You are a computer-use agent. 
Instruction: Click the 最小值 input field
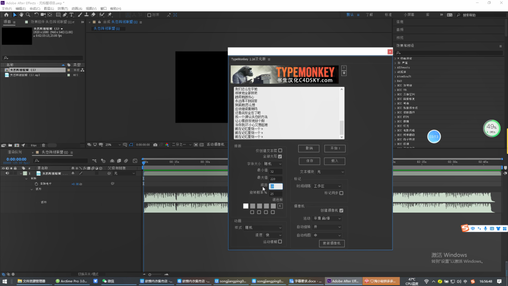276,171
